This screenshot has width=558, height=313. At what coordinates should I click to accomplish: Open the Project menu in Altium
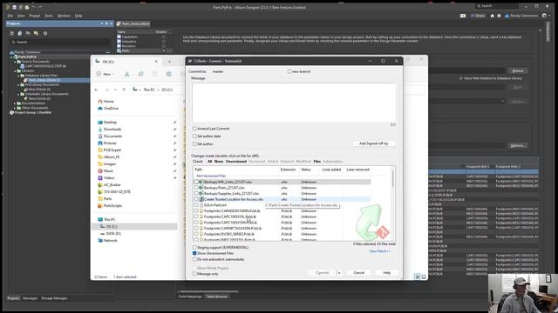(35, 16)
